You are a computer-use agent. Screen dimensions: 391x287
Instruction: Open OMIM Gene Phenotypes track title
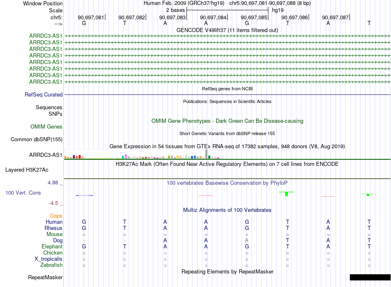point(228,121)
